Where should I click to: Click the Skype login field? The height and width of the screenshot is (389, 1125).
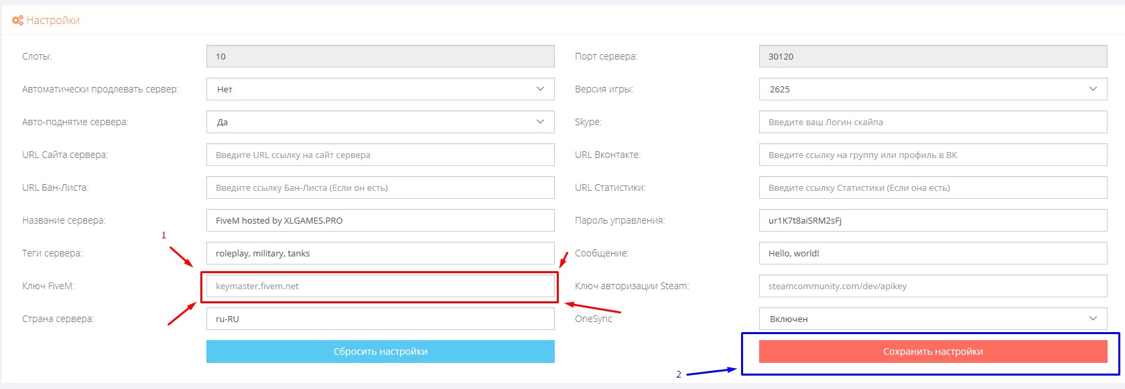pyautogui.click(x=933, y=122)
